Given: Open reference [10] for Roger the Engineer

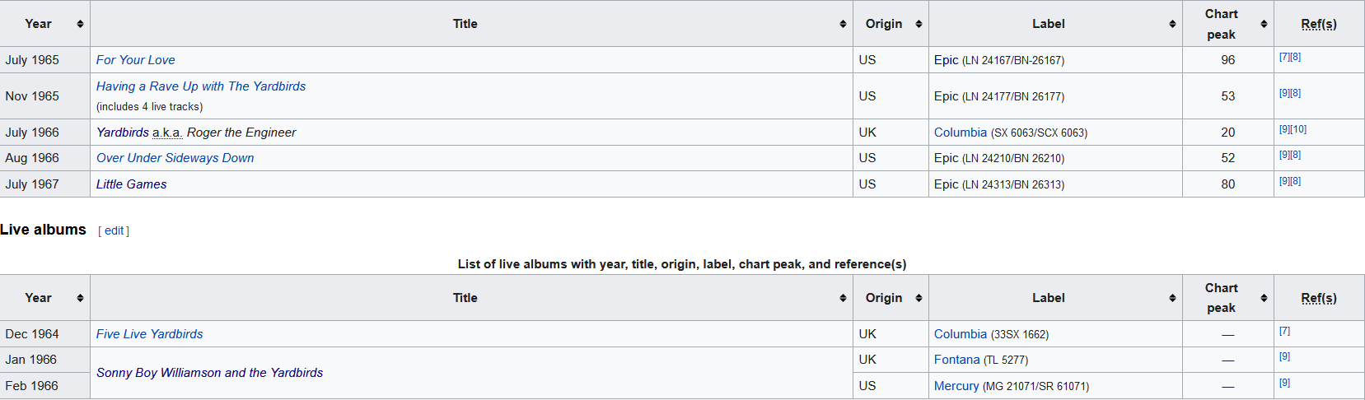Looking at the screenshot, I should 1298,129.
